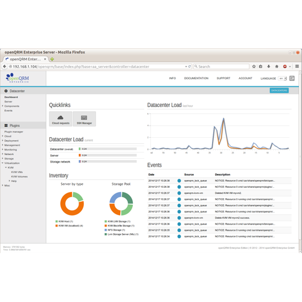Click the blue DATACENTERS button

(279, 91)
